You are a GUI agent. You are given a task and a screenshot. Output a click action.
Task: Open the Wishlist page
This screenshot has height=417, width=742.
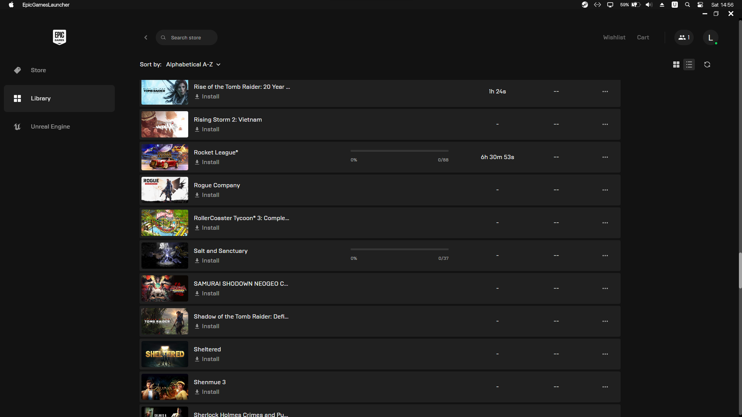614,37
